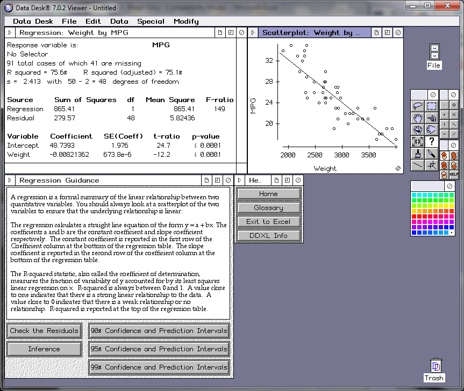Screen dimensions: 464x391
Task: Pick the knife slicing tool
Action: pyautogui.click(x=431, y=154)
